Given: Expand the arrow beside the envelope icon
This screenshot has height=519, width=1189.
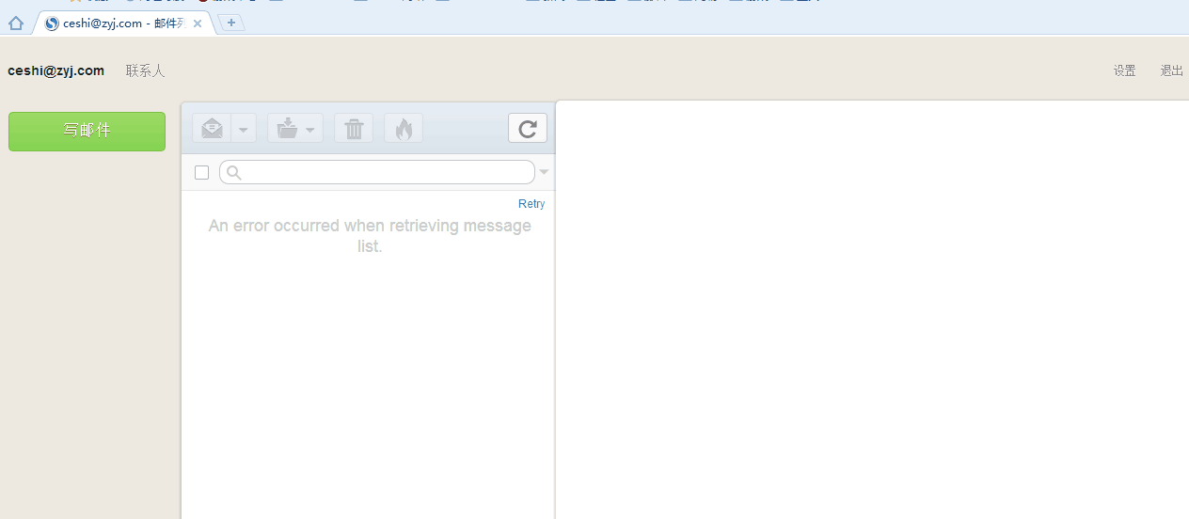Looking at the screenshot, I should coord(244,129).
